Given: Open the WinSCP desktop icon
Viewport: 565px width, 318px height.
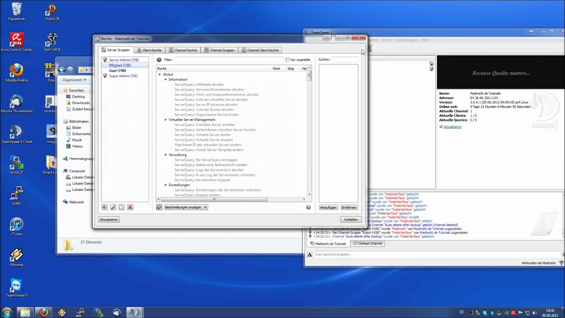Looking at the screenshot, I should tap(17, 165).
